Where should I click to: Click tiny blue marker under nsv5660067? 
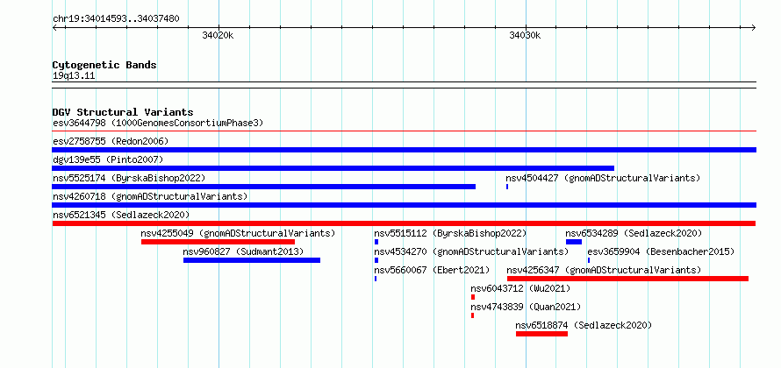(x=376, y=279)
